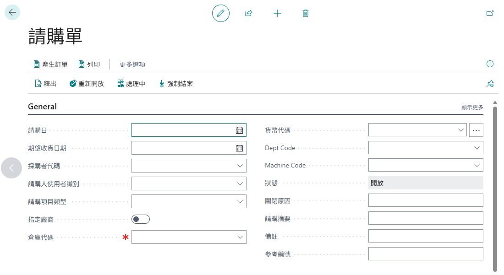Click 列印 to print

tap(89, 65)
